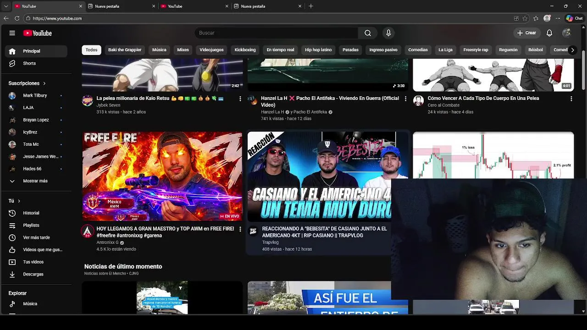
Task: Select the Todos filter chip
Action: (x=91, y=50)
